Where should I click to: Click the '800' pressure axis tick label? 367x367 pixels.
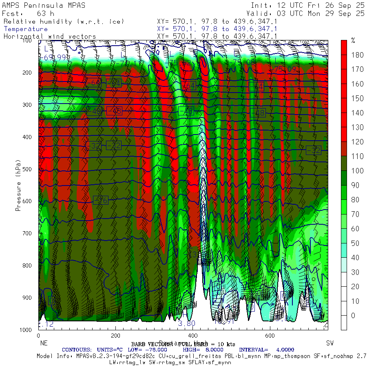(27, 265)
